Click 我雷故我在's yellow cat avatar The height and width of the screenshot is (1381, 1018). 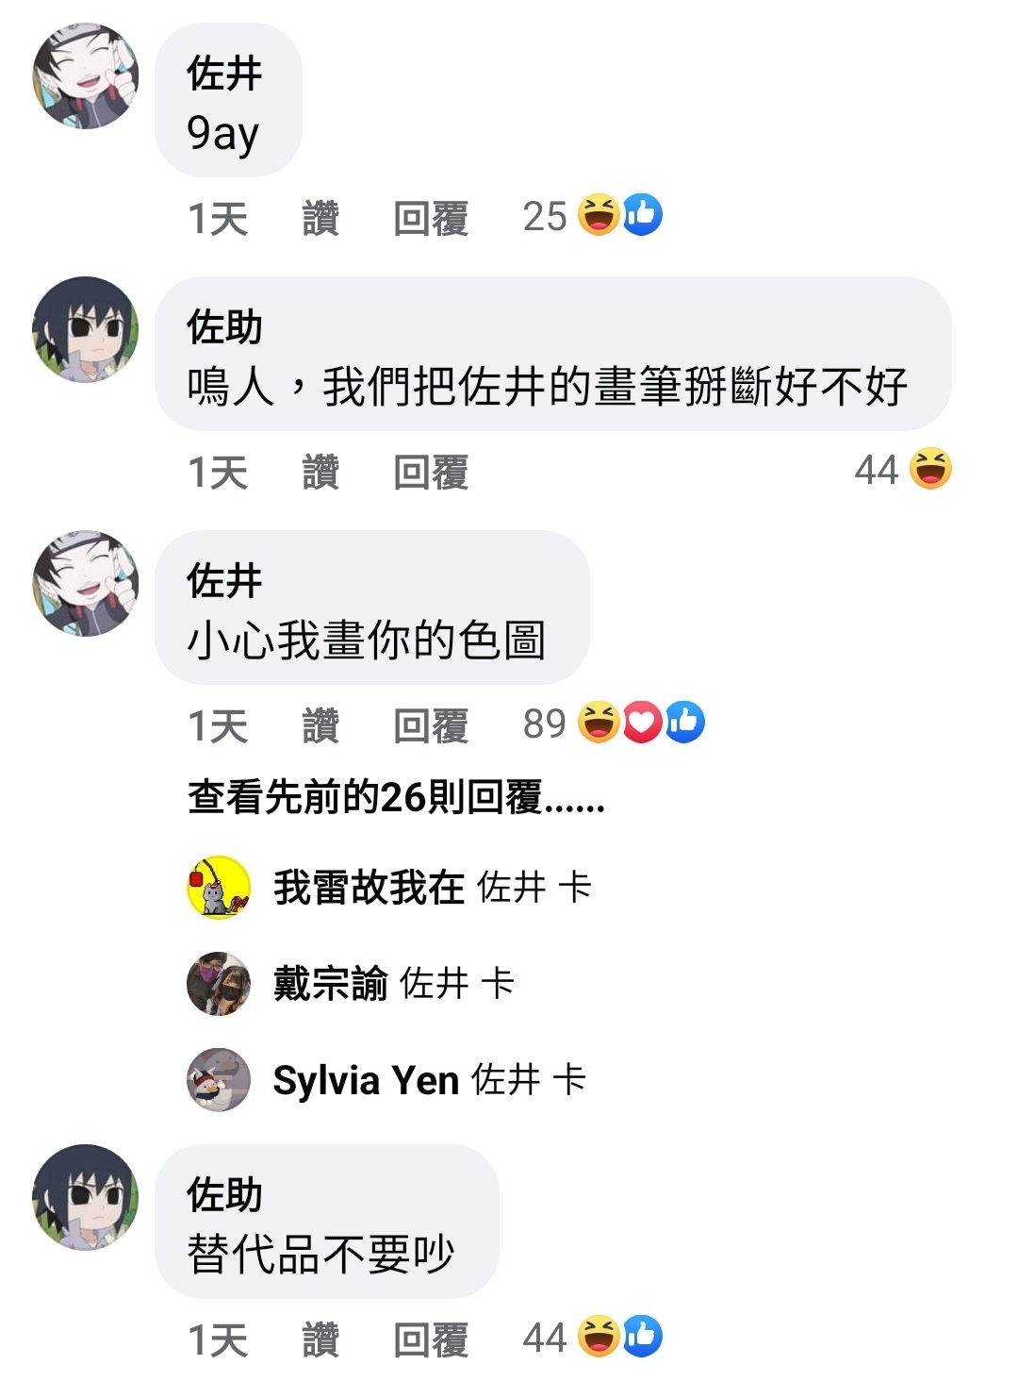click(219, 888)
